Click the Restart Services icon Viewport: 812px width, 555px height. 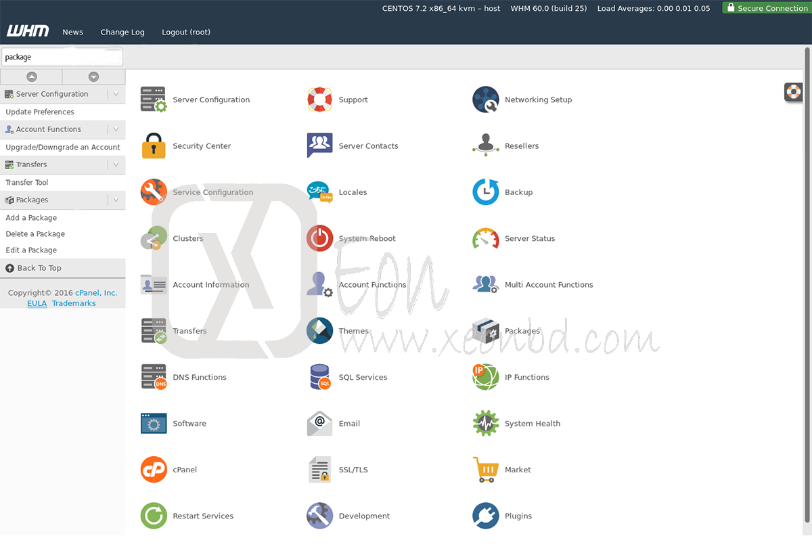[154, 515]
